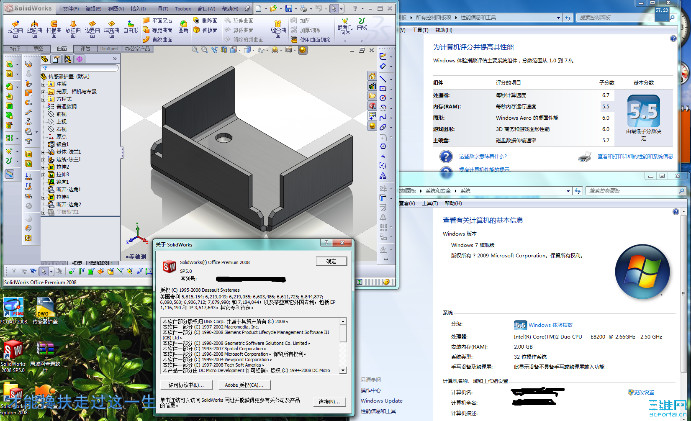Screen dimensions: 691x421
Task: Open the 编辑(E) menu in SolidWorks
Action: pos(93,8)
